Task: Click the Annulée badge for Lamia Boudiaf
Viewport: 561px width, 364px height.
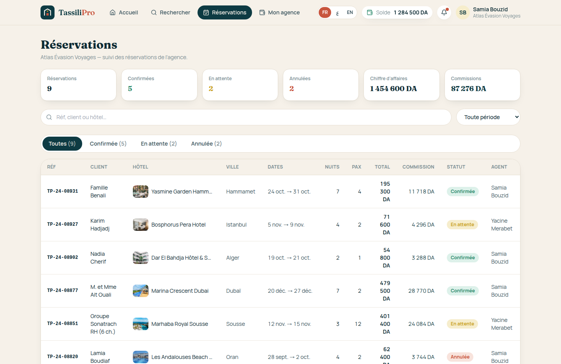Action: pos(460,357)
